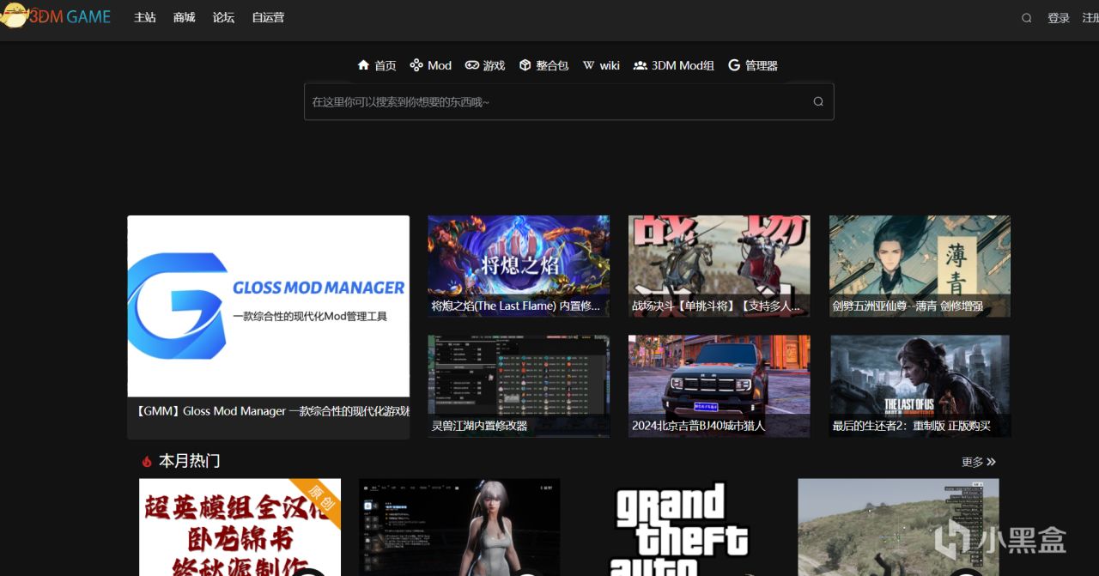The width and height of the screenshot is (1099, 576).
Task: Click the gamepad icon beside 游戏
Action: click(x=472, y=65)
